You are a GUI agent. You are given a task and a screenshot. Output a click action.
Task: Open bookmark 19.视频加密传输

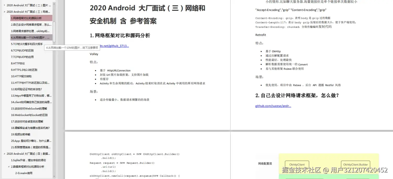(x=20, y=134)
